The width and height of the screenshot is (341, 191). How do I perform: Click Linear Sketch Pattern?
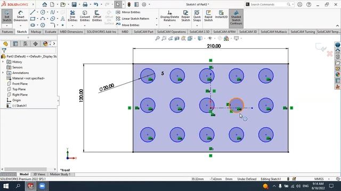(133, 19)
